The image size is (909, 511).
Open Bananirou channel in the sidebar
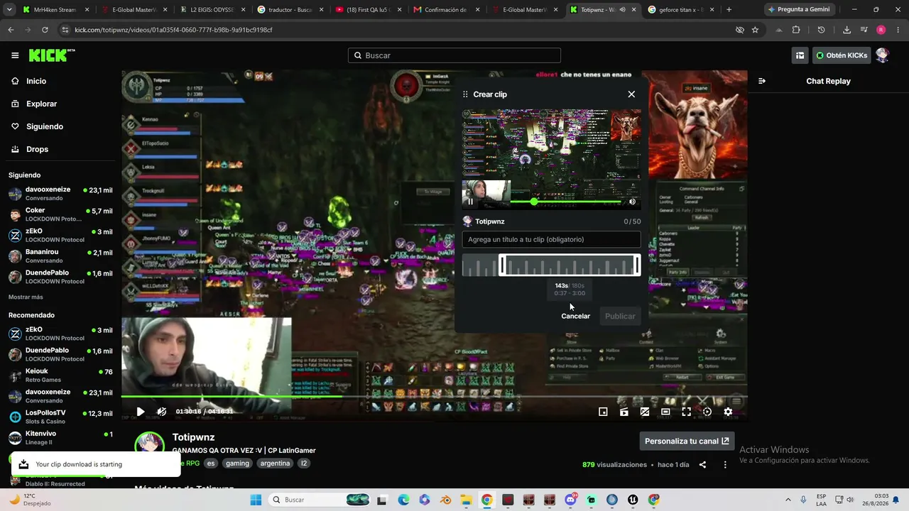point(60,255)
